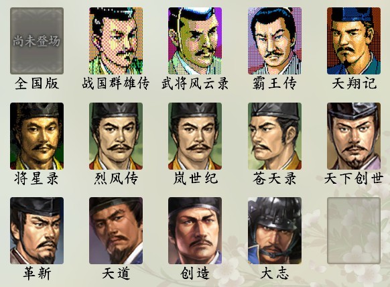This screenshot has height=287, width=390.
Task: Click the empty blank card slot
Action: pos(354,231)
